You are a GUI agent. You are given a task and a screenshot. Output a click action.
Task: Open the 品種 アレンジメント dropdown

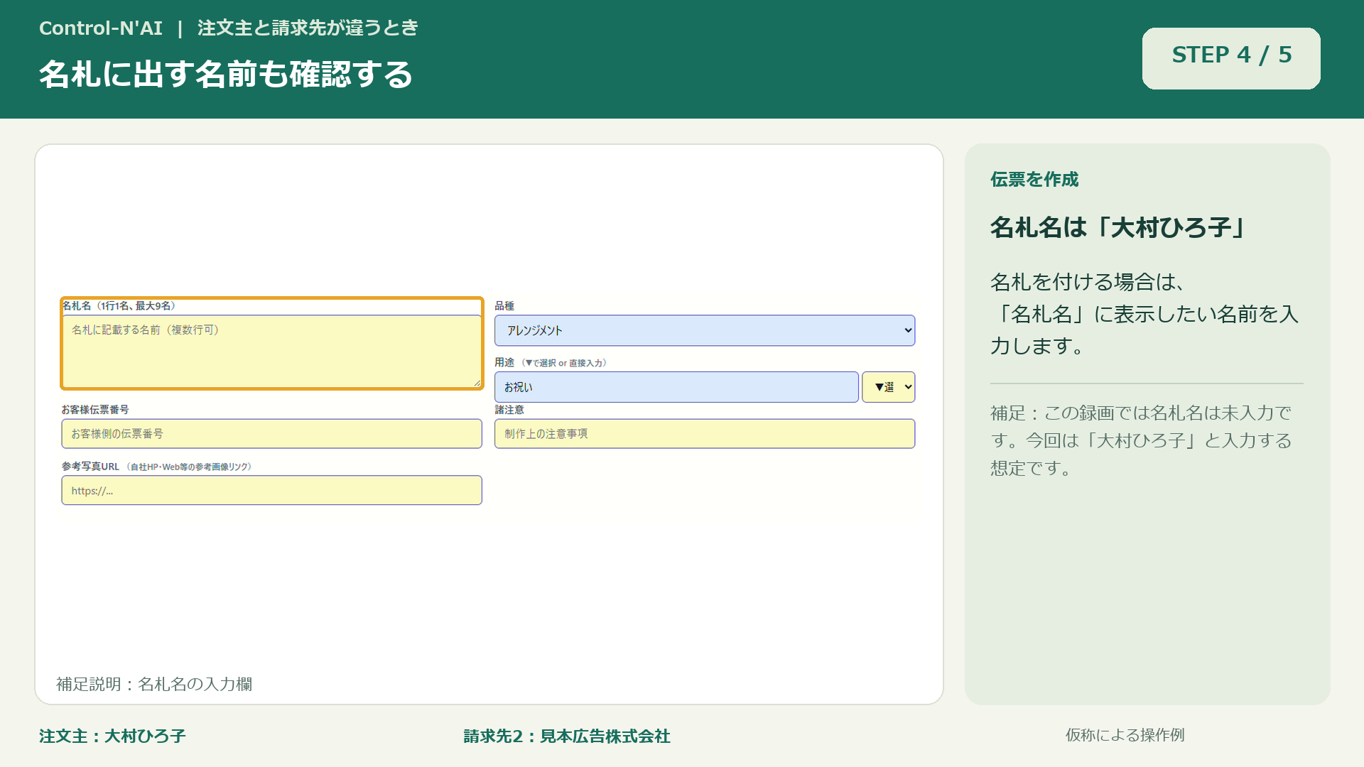705,330
